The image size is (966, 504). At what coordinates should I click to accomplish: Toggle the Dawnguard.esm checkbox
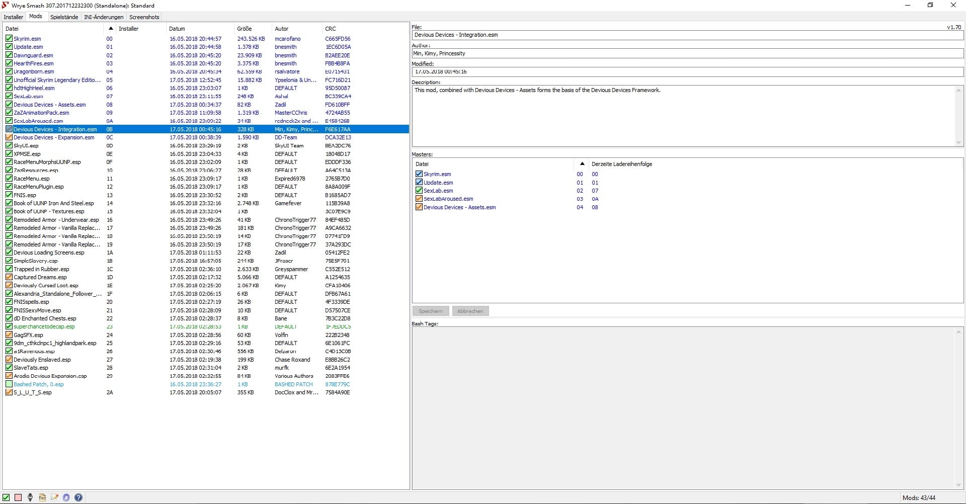click(x=9, y=55)
